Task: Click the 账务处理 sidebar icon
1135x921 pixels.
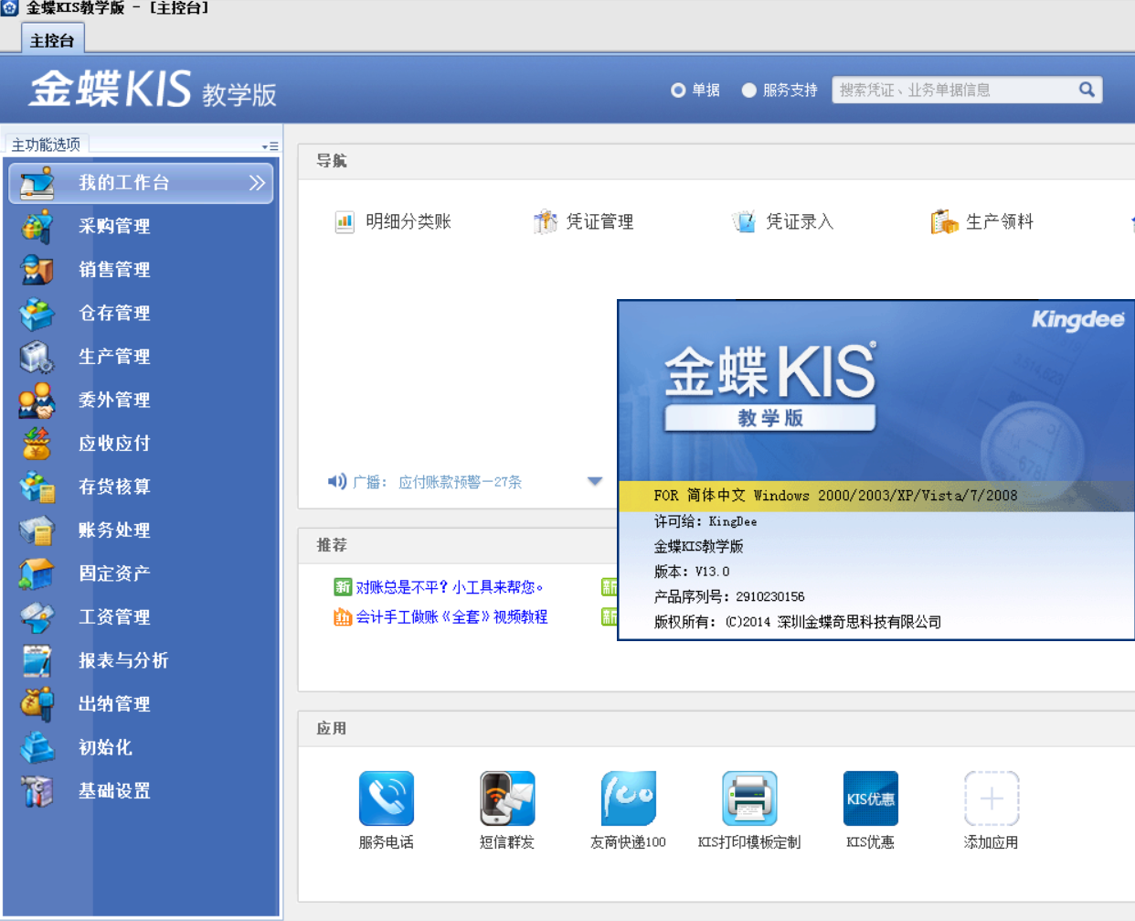Action: coord(37,530)
